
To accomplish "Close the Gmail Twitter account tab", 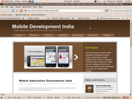I will tap(73, 18).
